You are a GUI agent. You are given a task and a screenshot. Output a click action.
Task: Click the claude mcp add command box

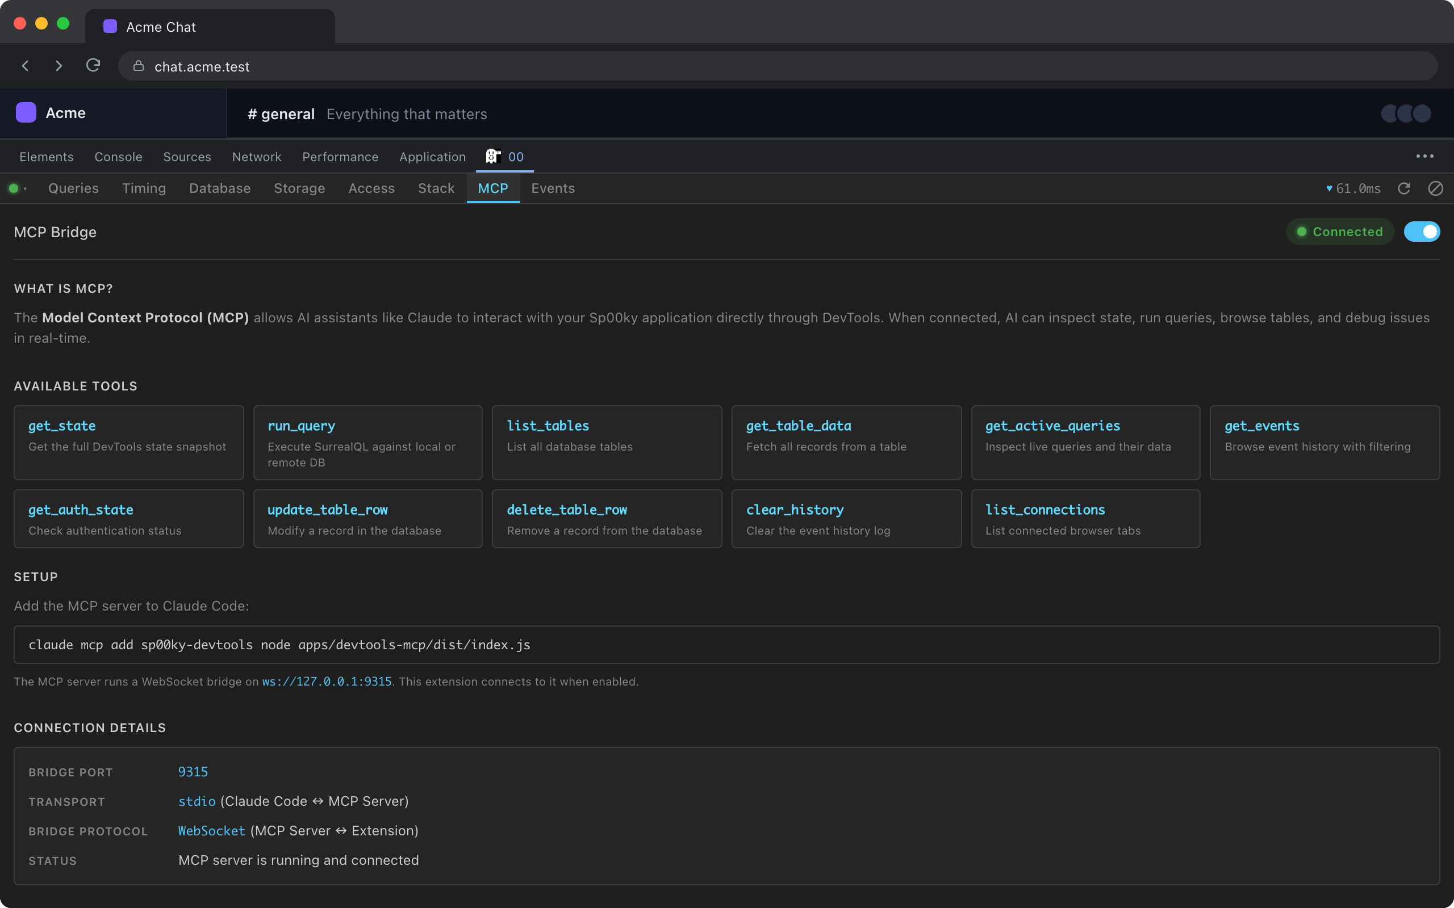pyautogui.click(x=727, y=645)
